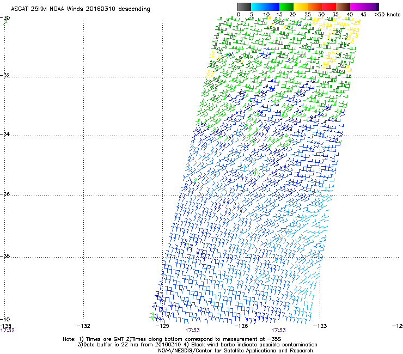Screen dimensions: 403x354
Task: Select the gray 0-5 knots legend color
Action: point(244,7)
